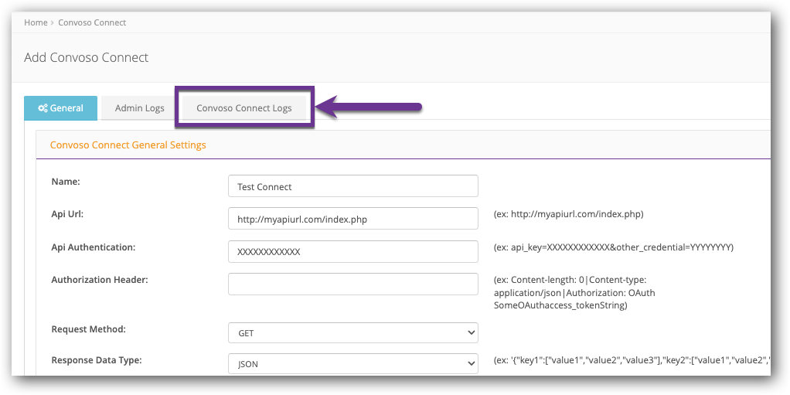Click Convoso Connect breadcrumb

coord(92,22)
